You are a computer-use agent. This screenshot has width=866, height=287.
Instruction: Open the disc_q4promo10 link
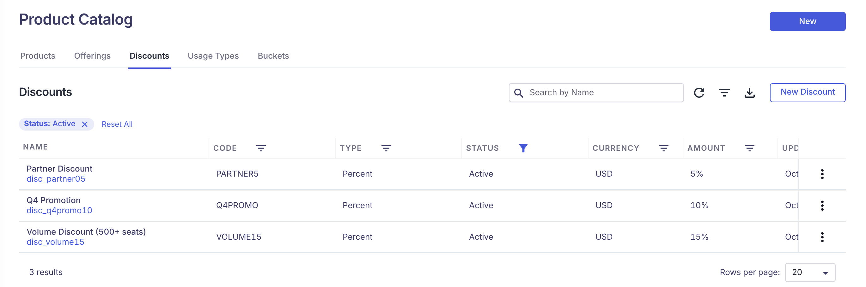tap(59, 211)
